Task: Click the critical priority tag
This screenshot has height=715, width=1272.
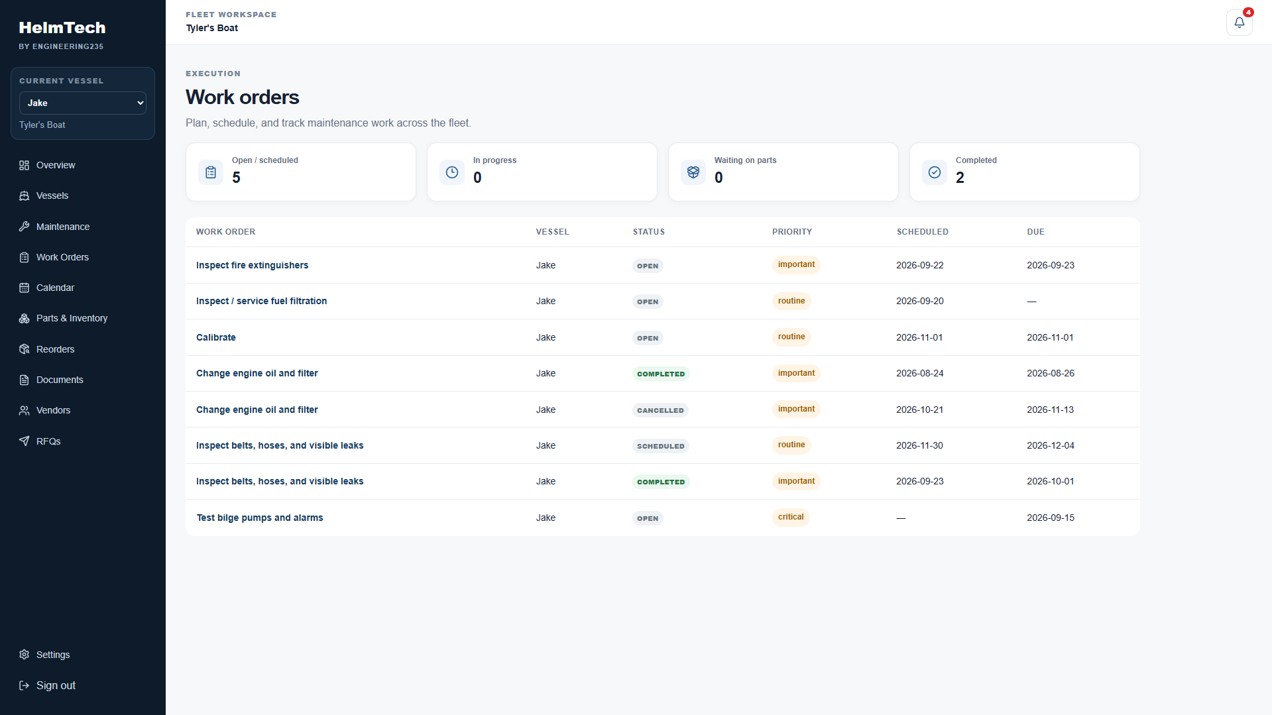Action: pos(791,517)
